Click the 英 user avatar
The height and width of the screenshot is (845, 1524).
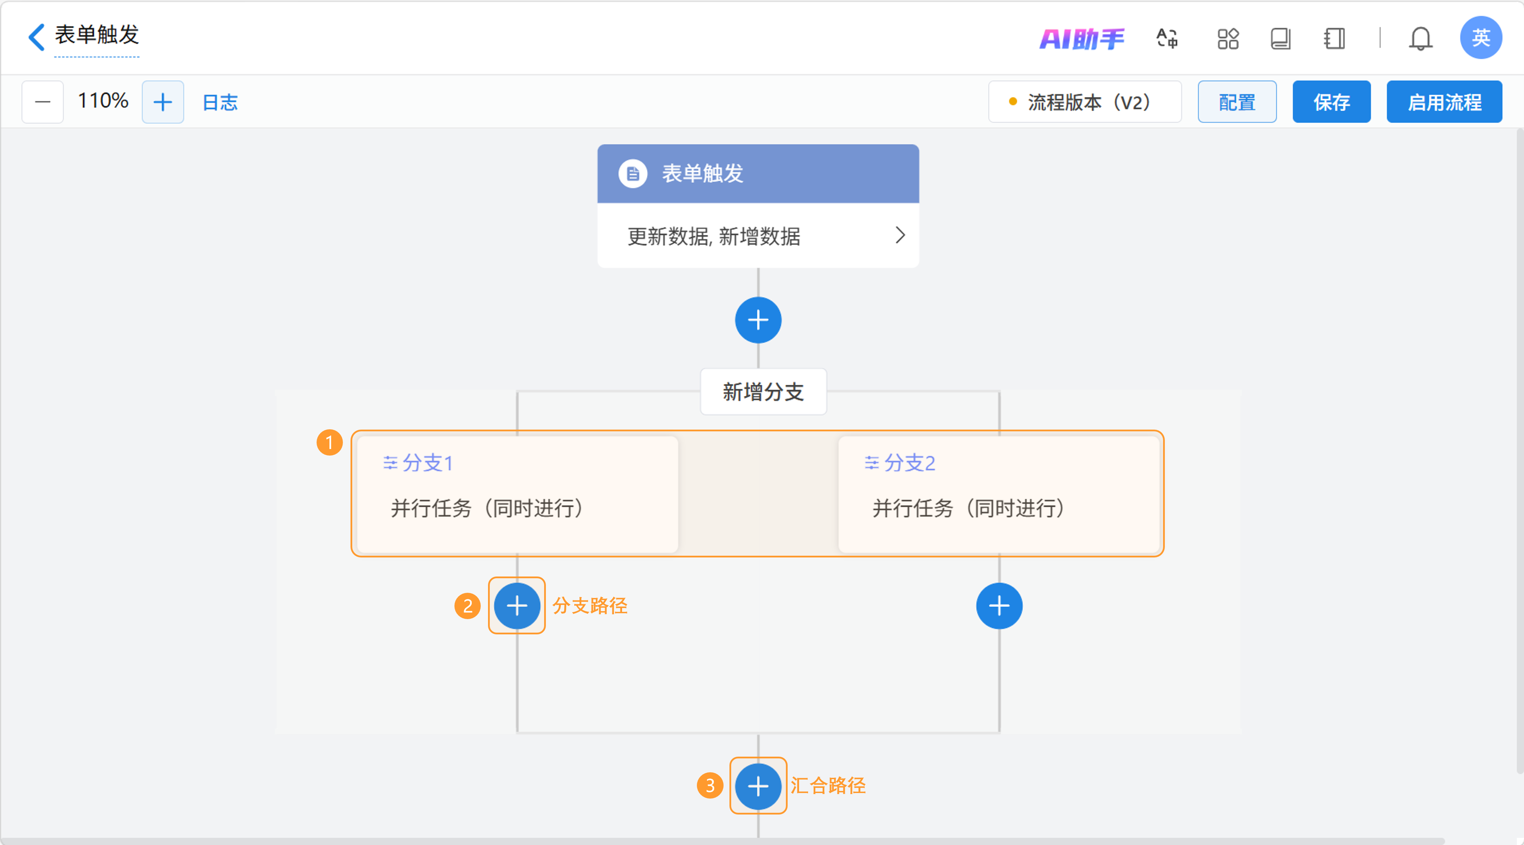click(1480, 38)
